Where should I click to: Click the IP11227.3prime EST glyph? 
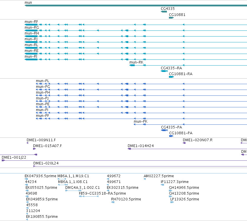[x=163, y=185]
